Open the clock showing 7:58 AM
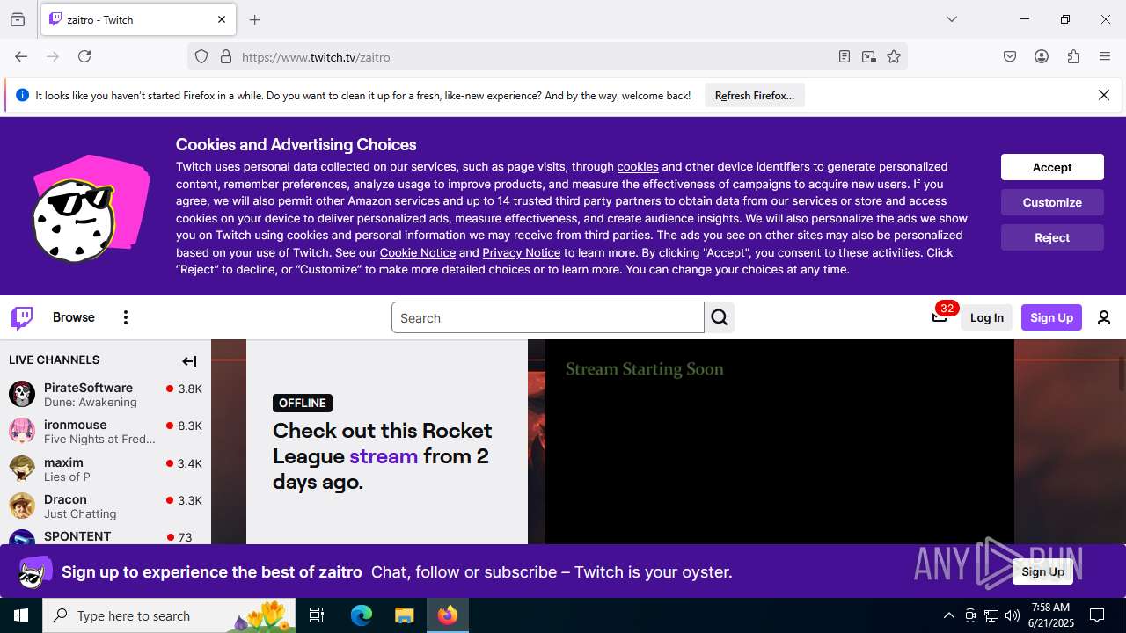 pyautogui.click(x=1050, y=615)
